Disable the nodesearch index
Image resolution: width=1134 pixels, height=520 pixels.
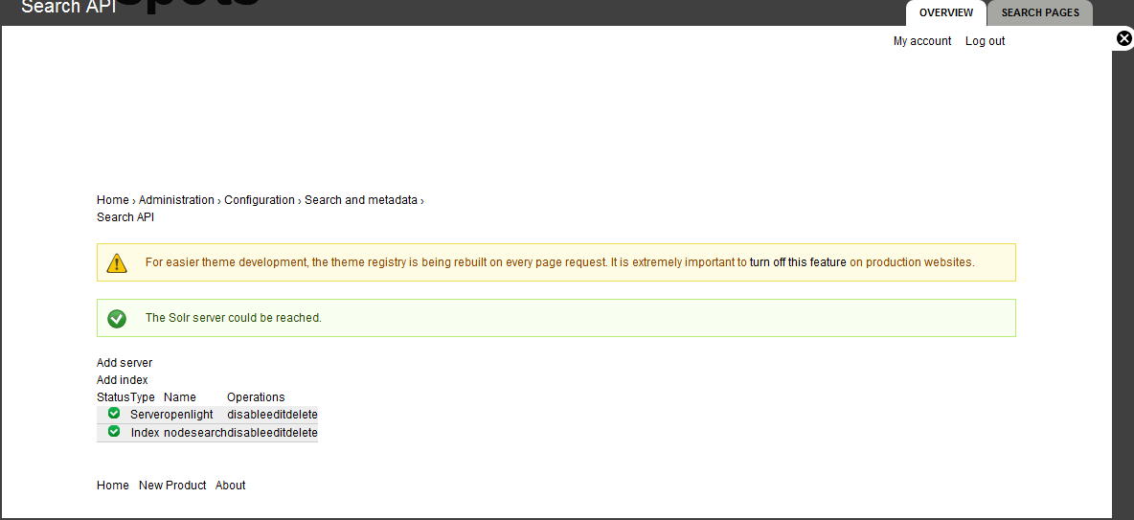tap(246, 433)
